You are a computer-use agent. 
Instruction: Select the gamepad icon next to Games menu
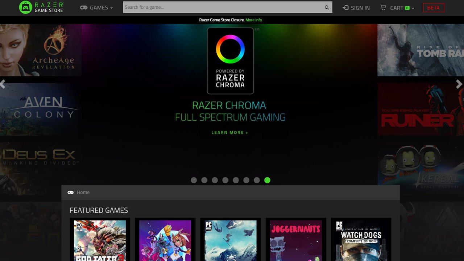[x=83, y=7]
